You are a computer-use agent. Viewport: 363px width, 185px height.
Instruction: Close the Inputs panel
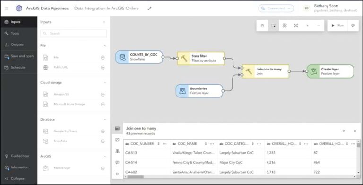(x=104, y=22)
